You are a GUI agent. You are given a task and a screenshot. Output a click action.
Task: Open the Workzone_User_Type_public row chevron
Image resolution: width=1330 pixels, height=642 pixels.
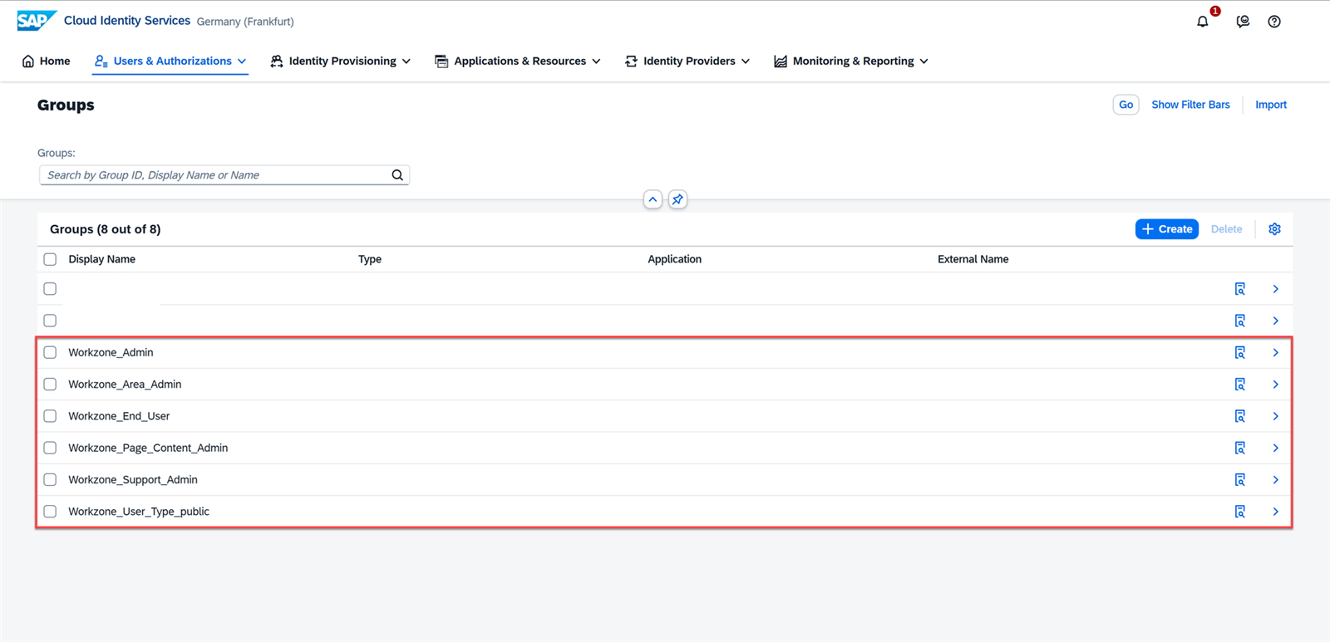(1275, 512)
